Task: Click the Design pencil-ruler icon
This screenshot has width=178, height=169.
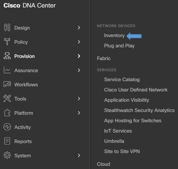Action: [7, 28]
